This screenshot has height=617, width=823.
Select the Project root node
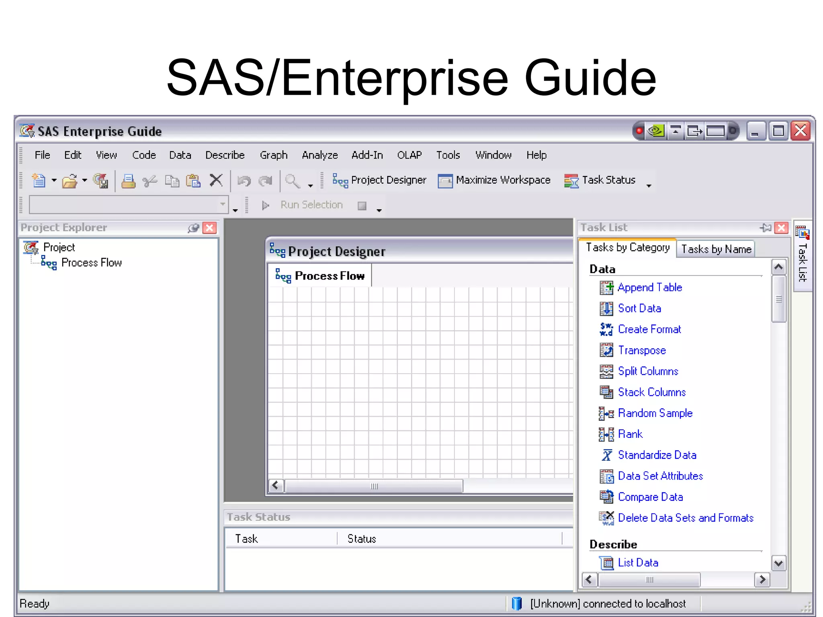tap(59, 247)
